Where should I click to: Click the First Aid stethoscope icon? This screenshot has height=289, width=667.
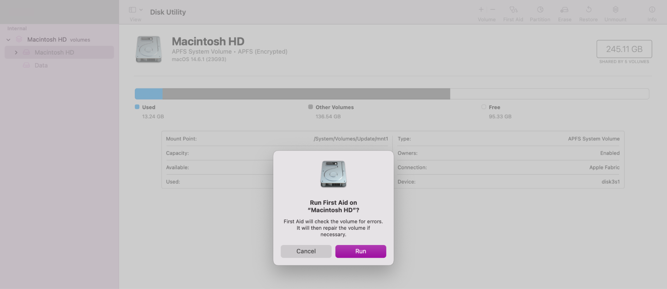[x=513, y=10]
